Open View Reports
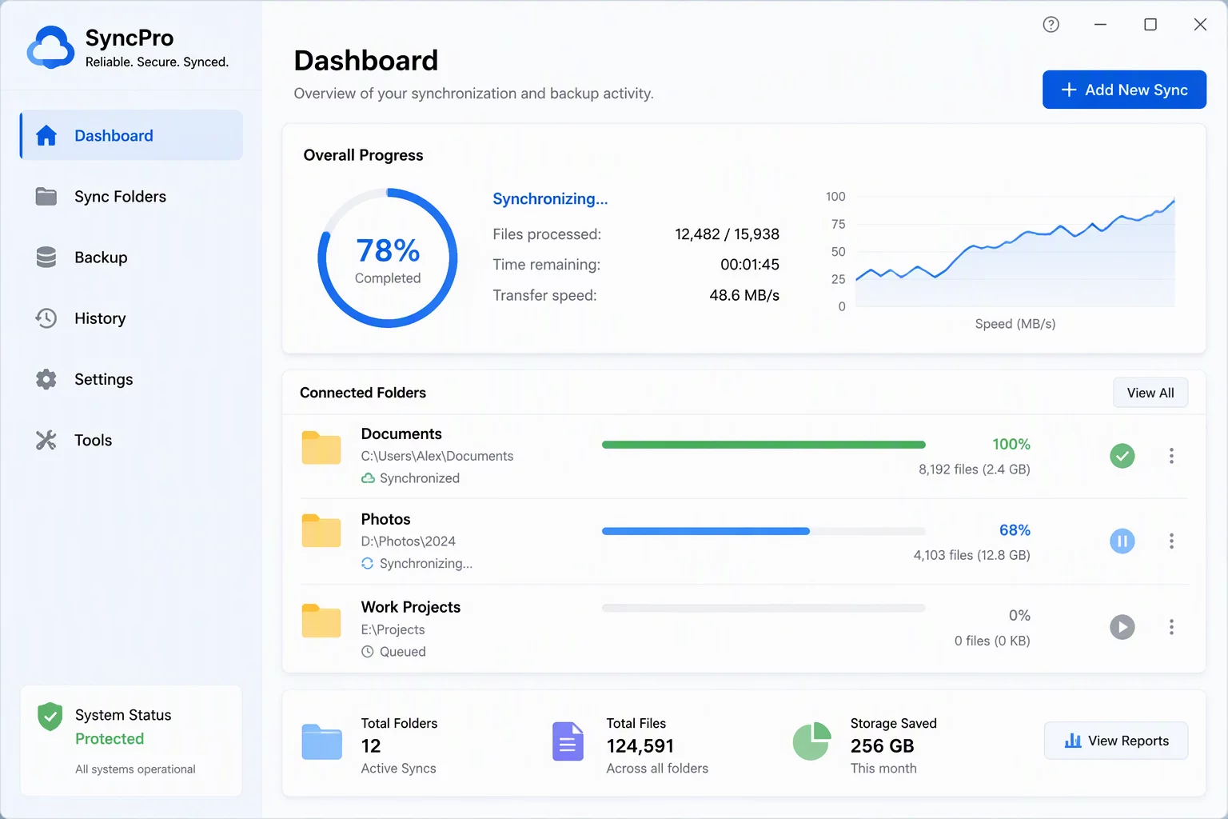Viewport: 1228px width, 819px height. (1116, 741)
